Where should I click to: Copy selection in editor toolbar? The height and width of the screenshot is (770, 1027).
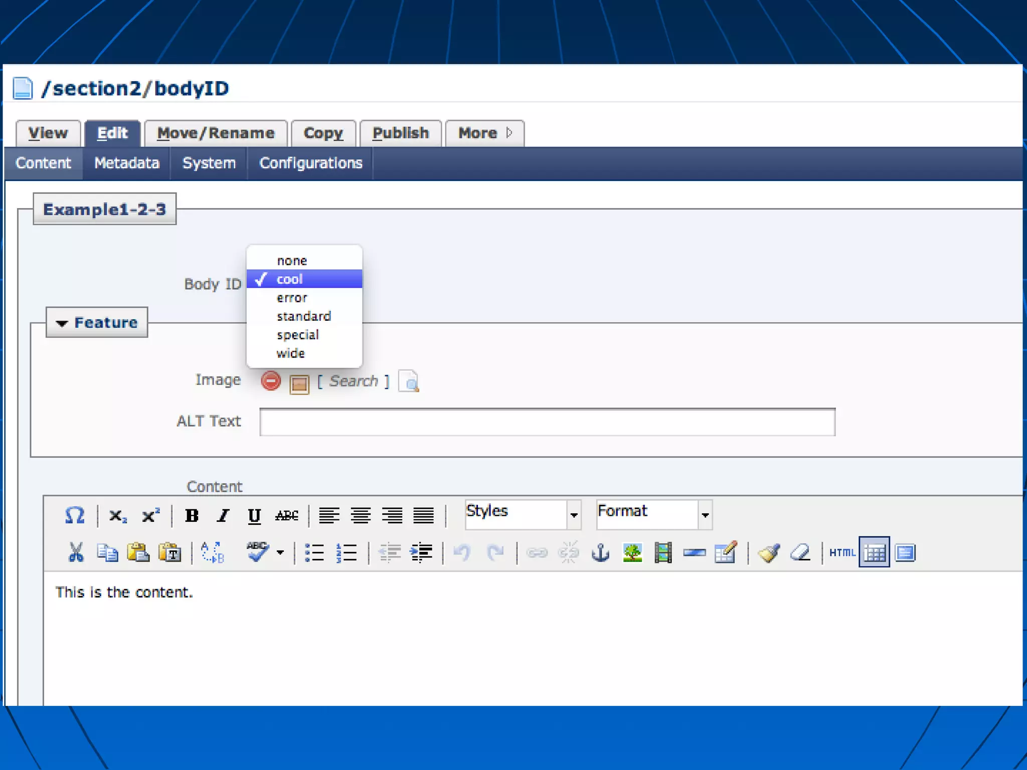tap(107, 552)
